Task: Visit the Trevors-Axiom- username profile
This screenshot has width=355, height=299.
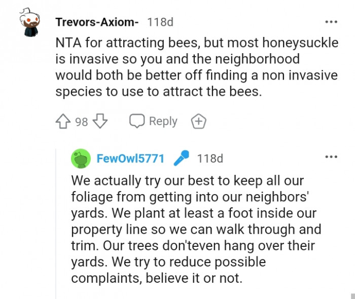Action: coord(96,22)
